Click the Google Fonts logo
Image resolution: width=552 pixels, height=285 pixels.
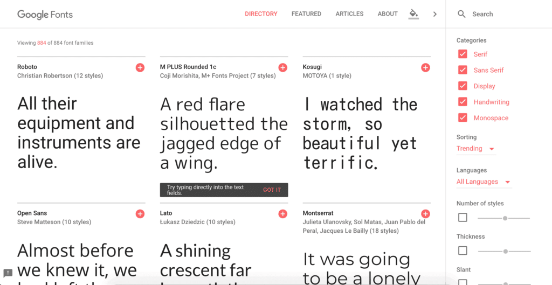click(45, 15)
